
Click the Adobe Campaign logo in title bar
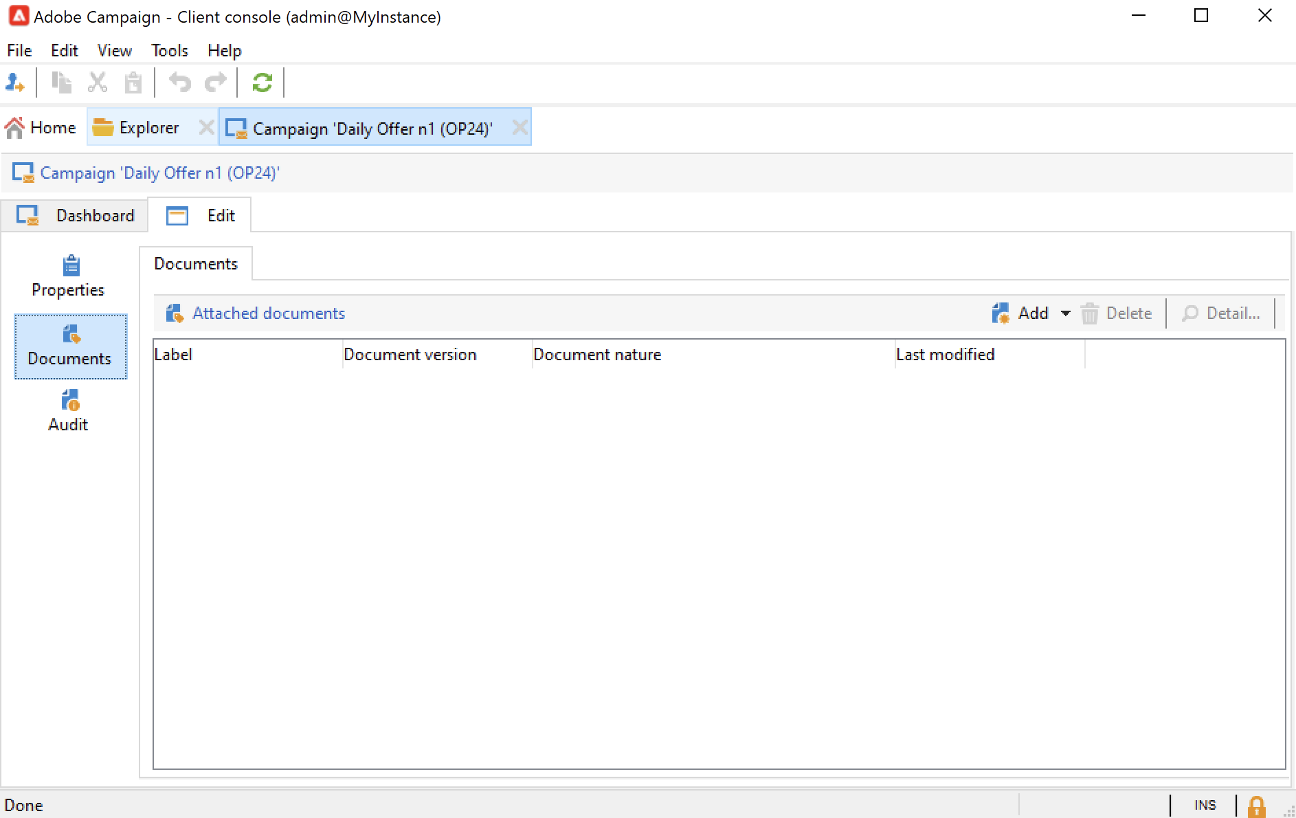(x=18, y=16)
